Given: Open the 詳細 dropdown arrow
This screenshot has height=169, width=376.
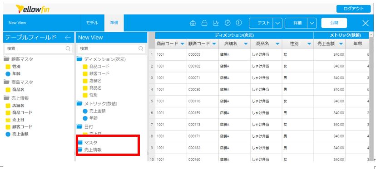Looking at the screenshot, I should (x=312, y=23).
